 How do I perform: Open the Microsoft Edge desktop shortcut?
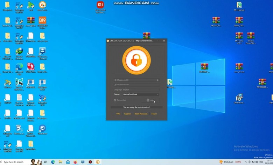[x=19, y=67]
